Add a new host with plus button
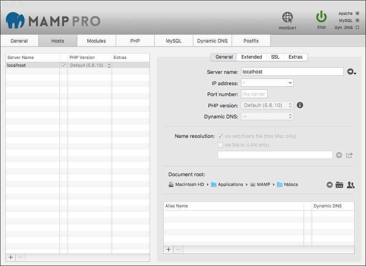Screen dimensions: 366x266 click(x=11, y=257)
